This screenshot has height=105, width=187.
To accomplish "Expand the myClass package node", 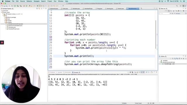I will tap(5, 21).
